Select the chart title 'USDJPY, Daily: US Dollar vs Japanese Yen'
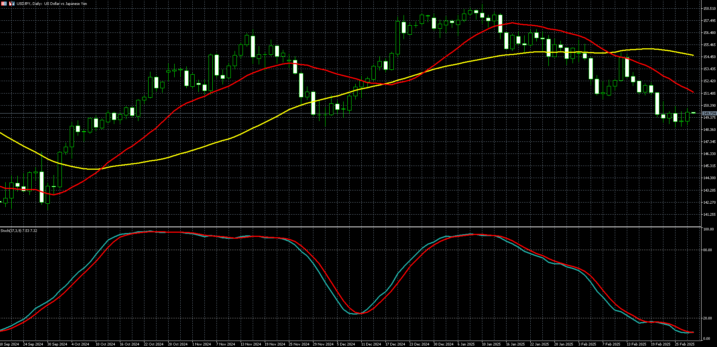 (x=52, y=3)
